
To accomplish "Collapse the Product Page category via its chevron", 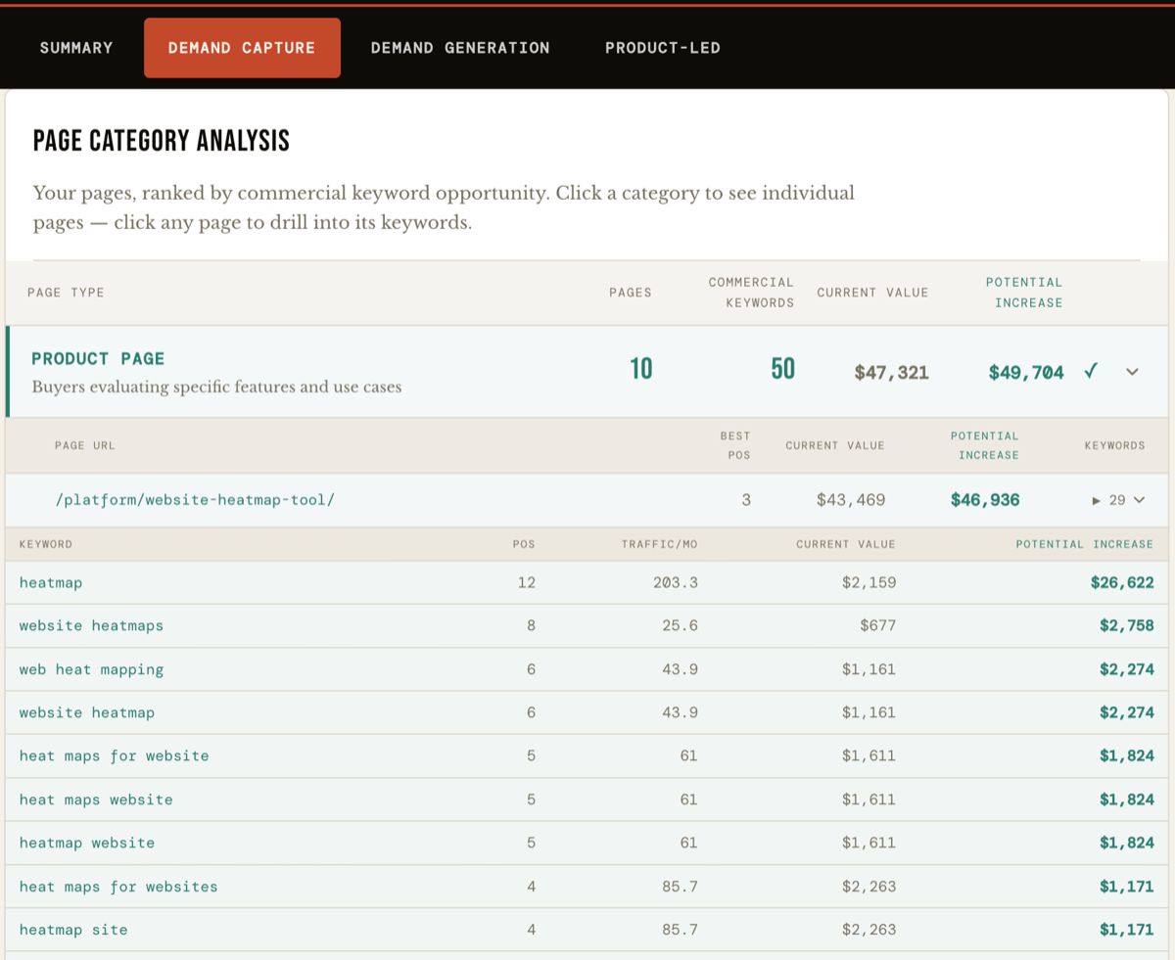I will pyautogui.click(x=1132, y=372).
